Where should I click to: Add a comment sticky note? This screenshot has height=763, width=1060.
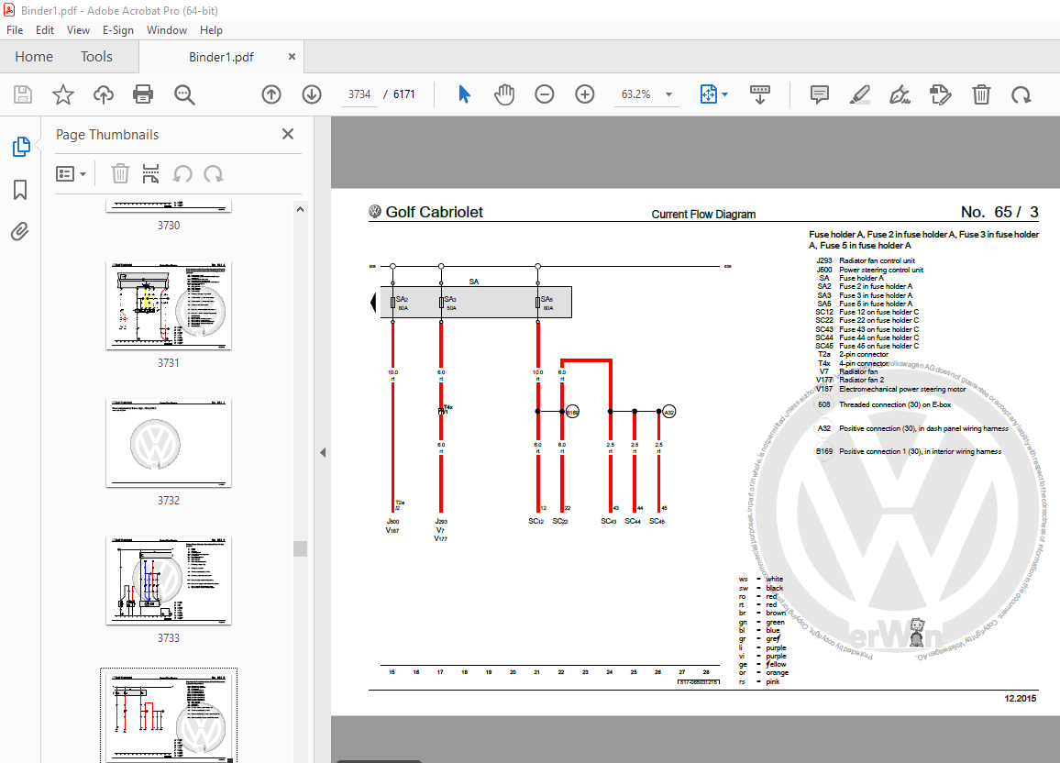(820, 94)
